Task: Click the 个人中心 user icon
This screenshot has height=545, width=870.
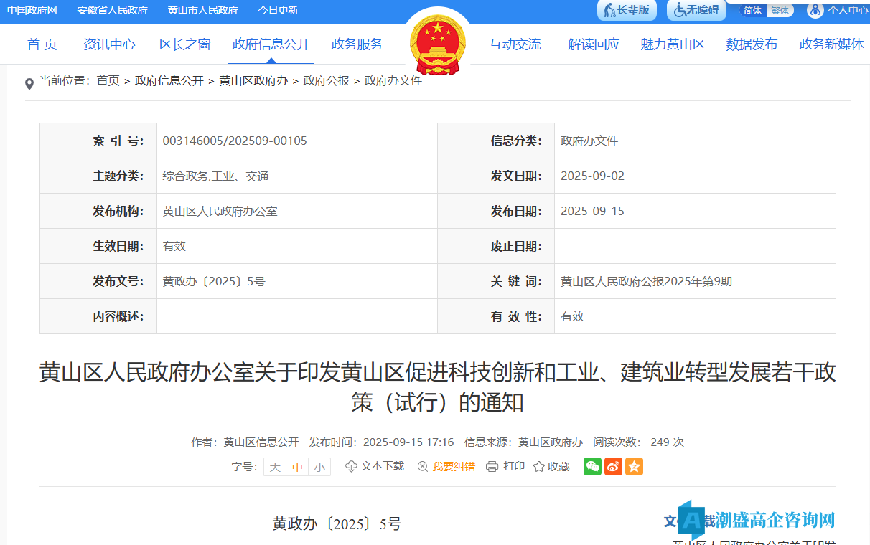Action: point(814,11)
